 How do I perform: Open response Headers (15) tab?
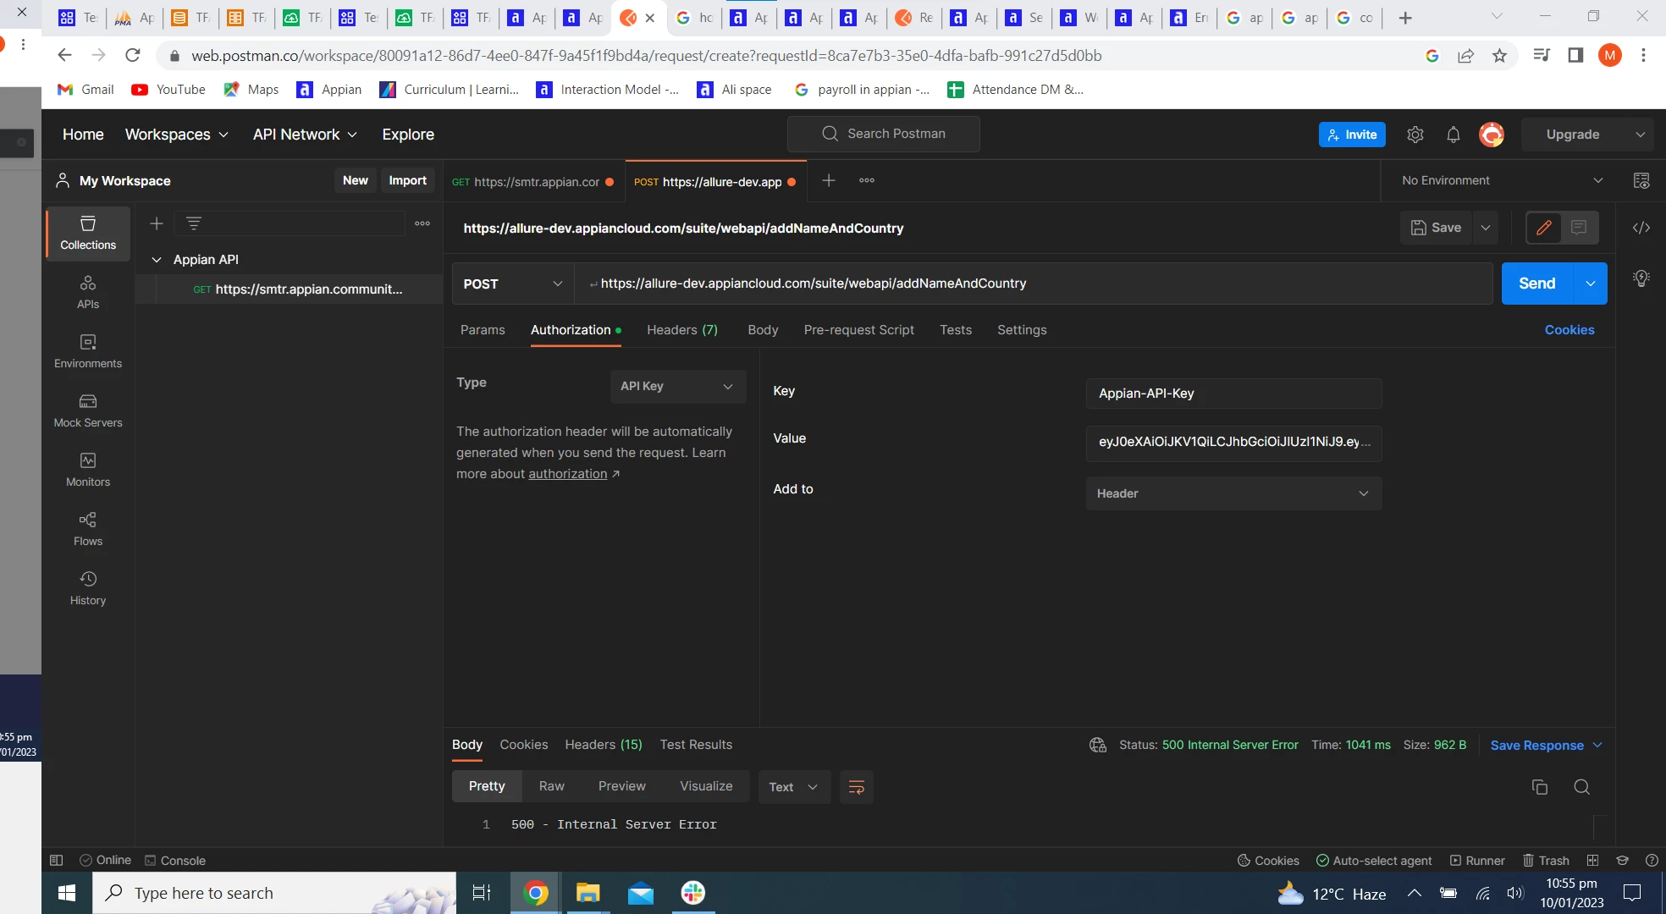click(604, 745)
